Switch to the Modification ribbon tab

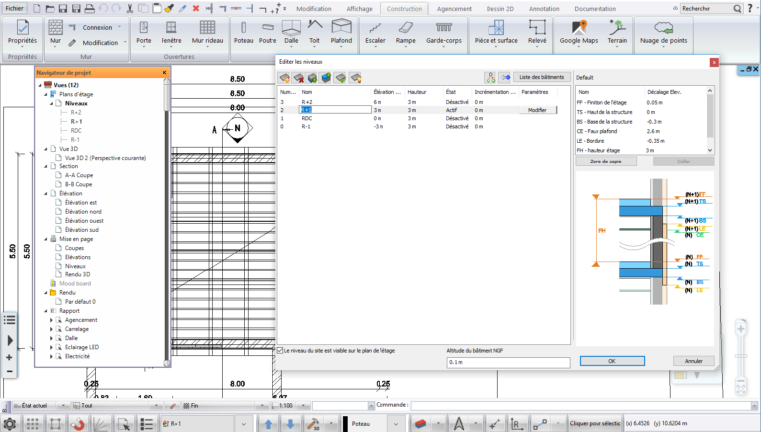tap(314, 9)
